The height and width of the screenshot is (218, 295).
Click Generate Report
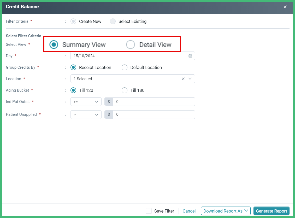271,211
